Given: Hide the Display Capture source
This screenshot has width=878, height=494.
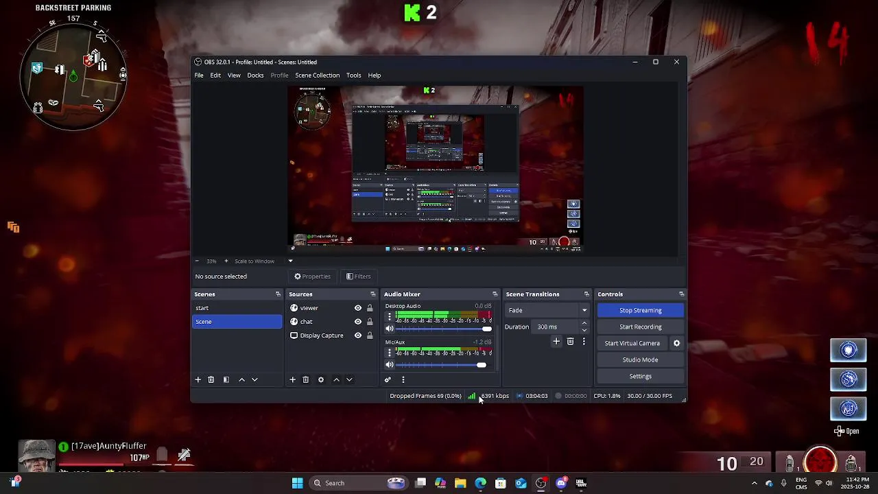Looking at the screenshot, I should click(357, 336).
